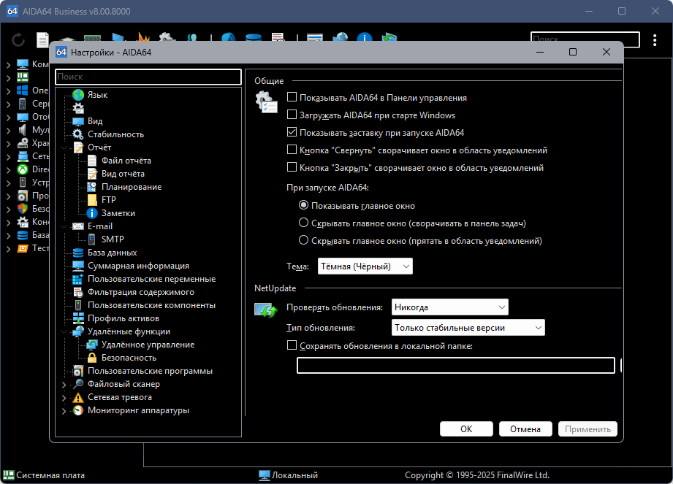
Task: Open the Тема dropdown
Action: (x=365, y=266)
